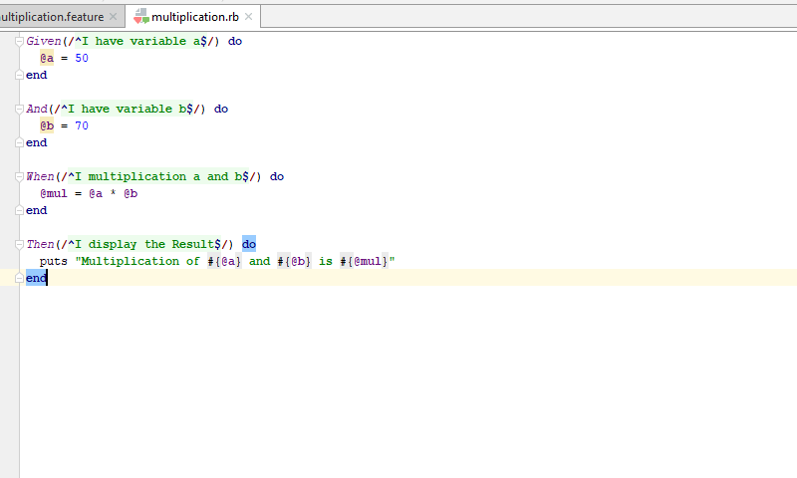Viewport: 797px width, 478px height.
Task: Fold the When step definition block
Action: (x=20, y=176)
